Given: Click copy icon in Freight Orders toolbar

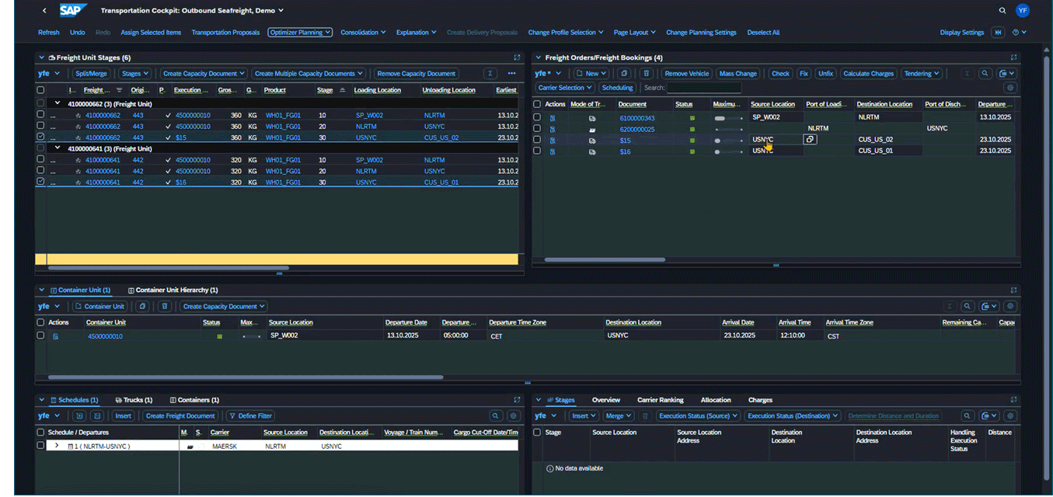Looking at the screenshot, I should click(623, 74).
